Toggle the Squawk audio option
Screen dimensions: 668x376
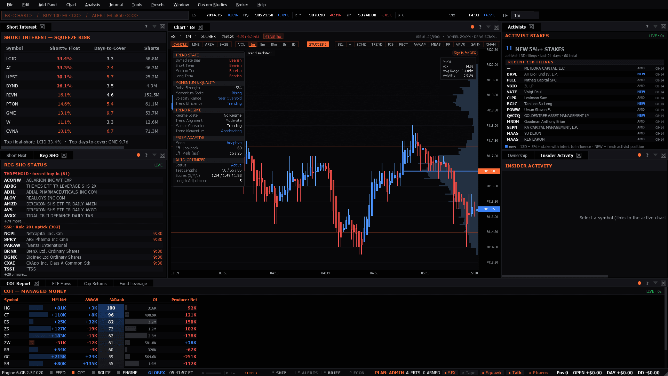click(x=492, y=373)
